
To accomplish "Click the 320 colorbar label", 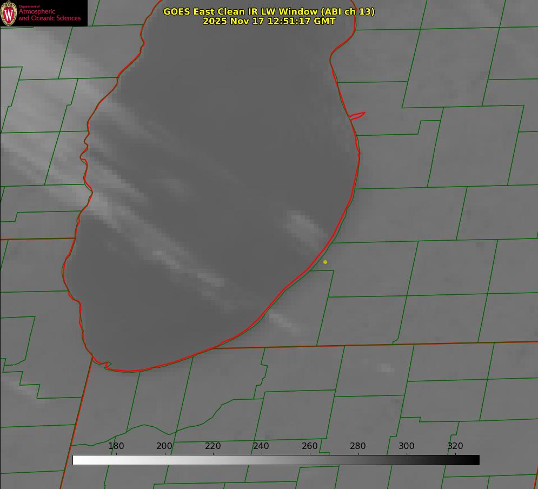I will [455, 446].
